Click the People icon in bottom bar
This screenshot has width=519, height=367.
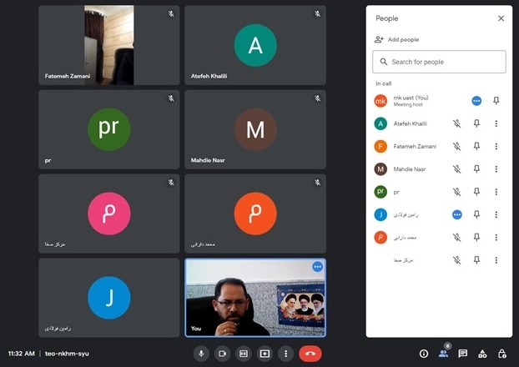[443, 354]
